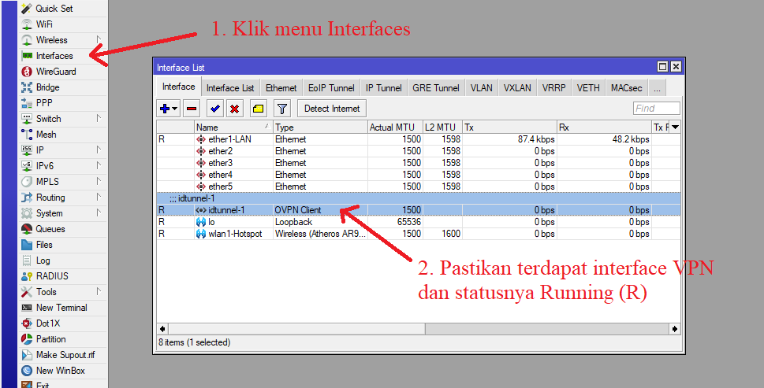This screenshot has height=388, width=764.
Task: Open the RADIUS menu
Action: [x=52, y=276]
